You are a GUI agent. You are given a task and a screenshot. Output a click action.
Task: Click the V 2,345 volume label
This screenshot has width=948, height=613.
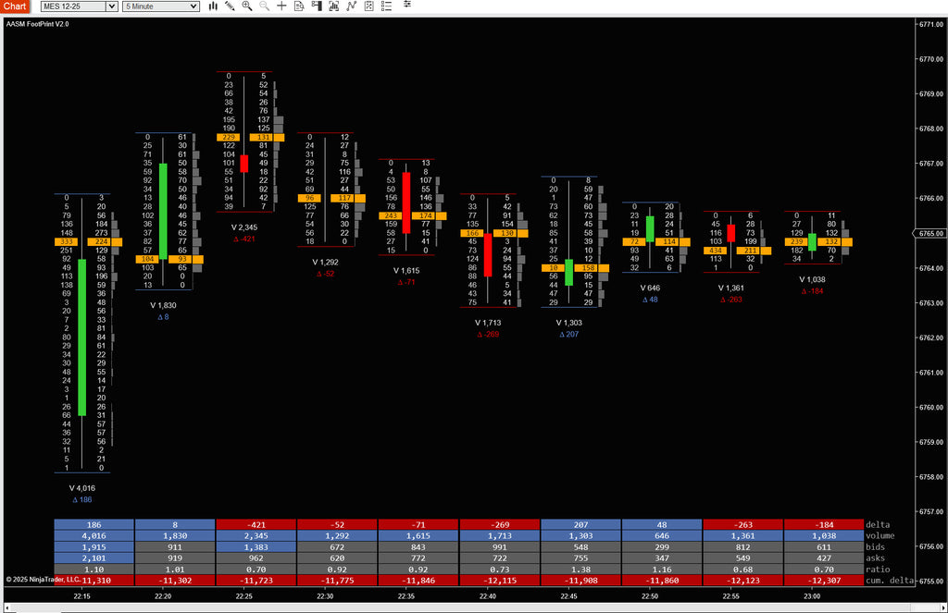pos(244,227)
